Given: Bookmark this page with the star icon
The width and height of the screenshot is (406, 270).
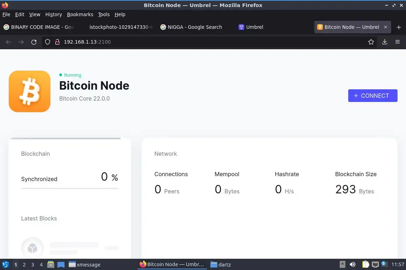Looking at the screenshot, I should tap(371, 42).
